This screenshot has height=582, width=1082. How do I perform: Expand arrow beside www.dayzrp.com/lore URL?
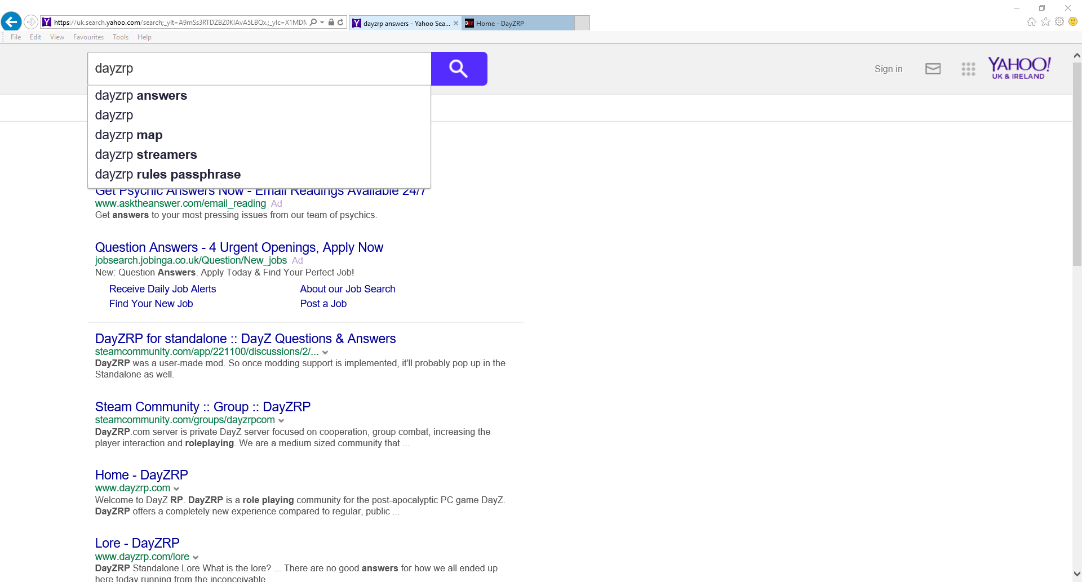(x=196, y=557)
